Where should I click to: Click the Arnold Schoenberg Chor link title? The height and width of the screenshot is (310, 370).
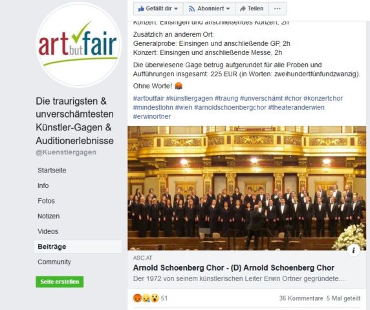pyautogui.click(x=234, y=268)
